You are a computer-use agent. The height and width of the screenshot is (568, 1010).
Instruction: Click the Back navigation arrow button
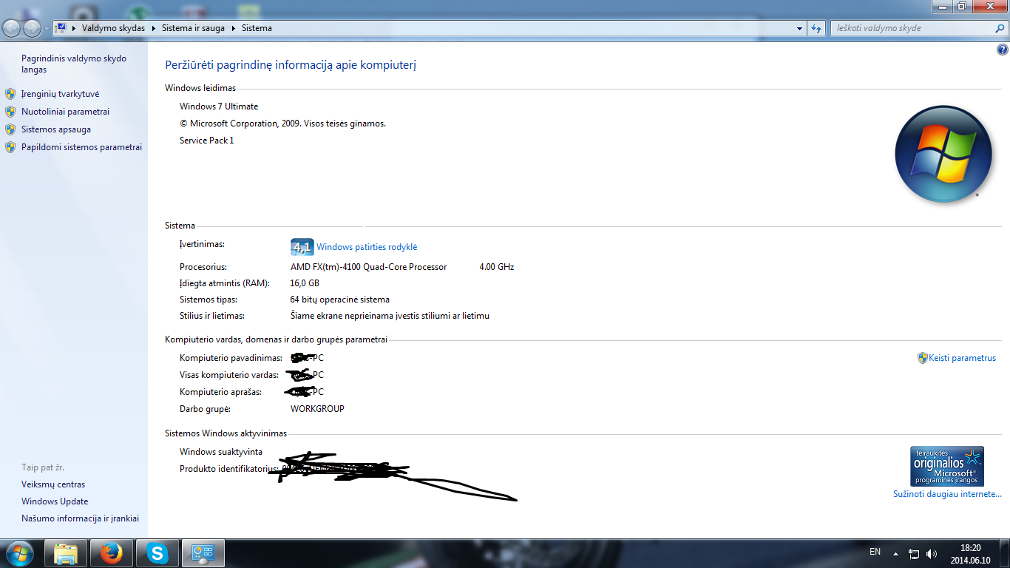coord(12,28)
